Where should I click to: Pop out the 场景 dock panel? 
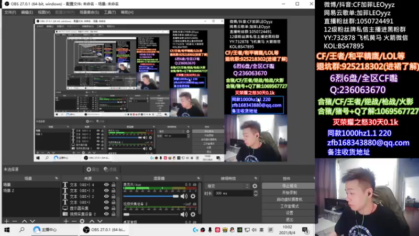tap(57, 178)
